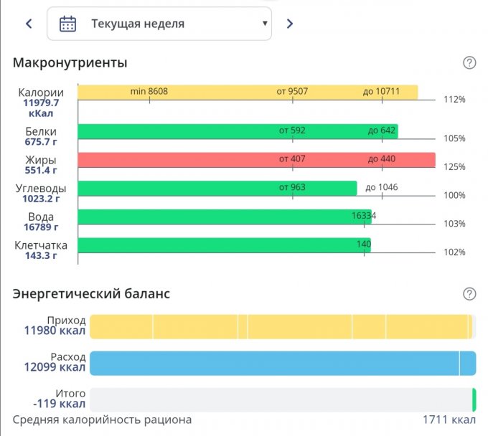Viewport: 488px width, 436px height.
Task: Click the blue Расход energy bar
Action: pos(281,363)
